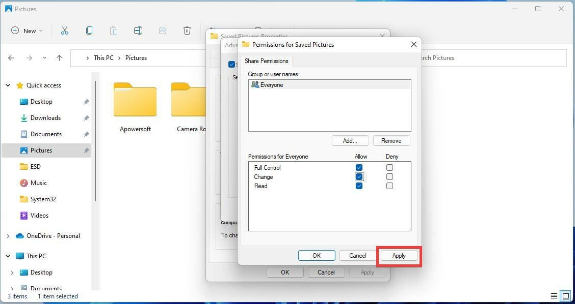Open Music in the sidebar
The image size is (575, 304).
point(39,183)
